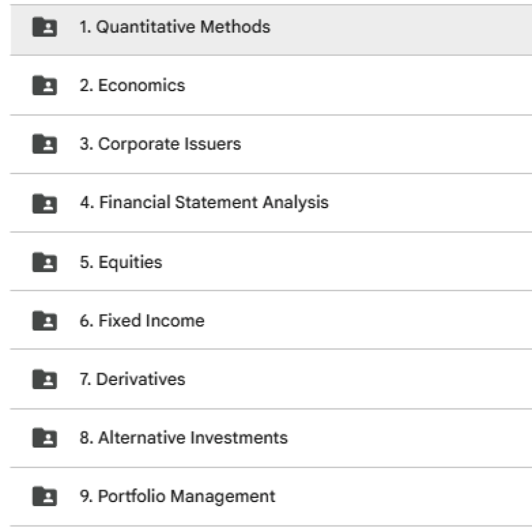
Task: Choose the "8. Alternative Investments" label
Action: pyautogui.click(x=184, y=438)
